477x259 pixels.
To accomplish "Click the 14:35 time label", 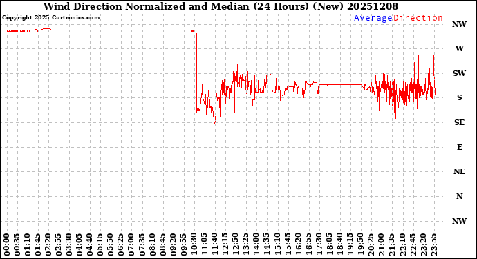I will point(266,245).
